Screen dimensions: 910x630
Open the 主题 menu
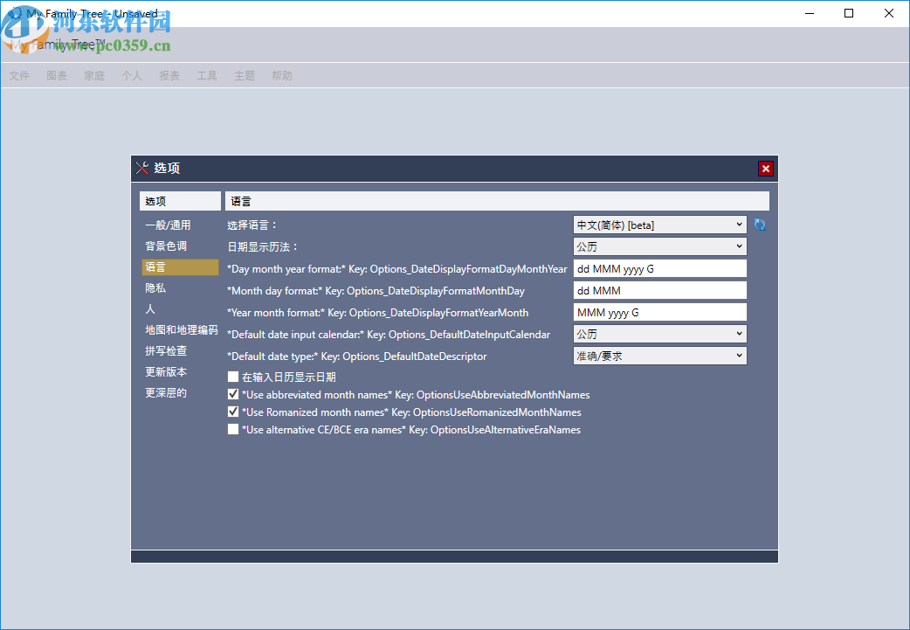[x=245, y=75]
